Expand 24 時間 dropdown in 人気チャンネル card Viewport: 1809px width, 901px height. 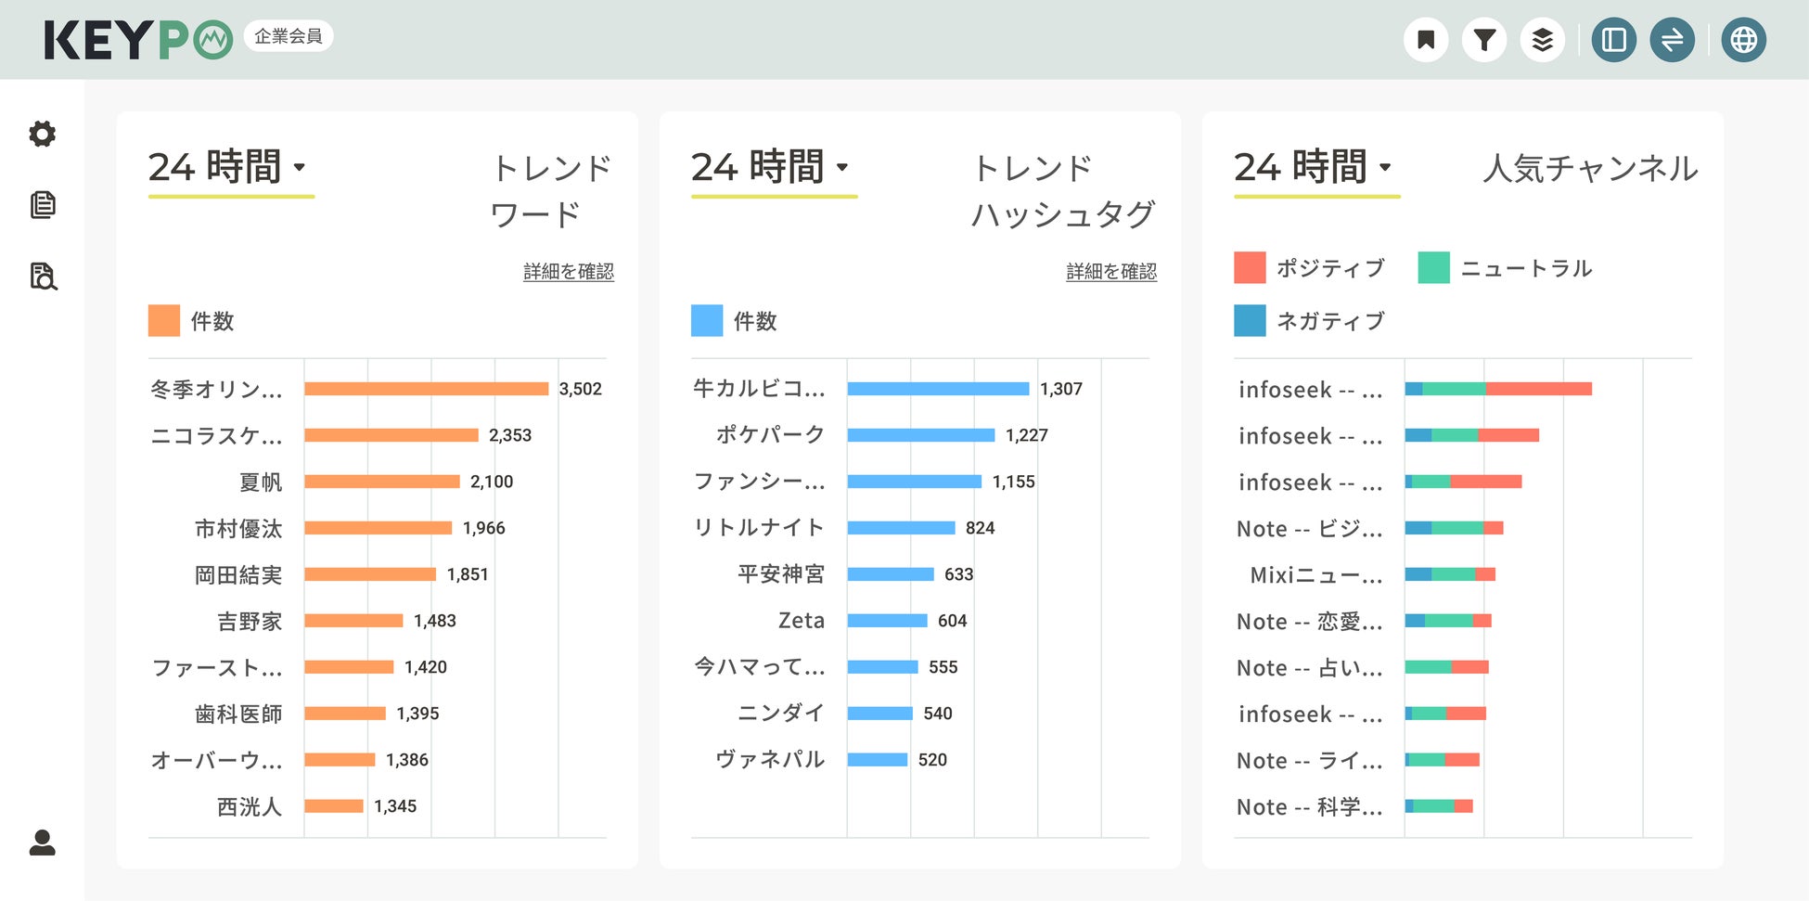(x=1314, y=168)
